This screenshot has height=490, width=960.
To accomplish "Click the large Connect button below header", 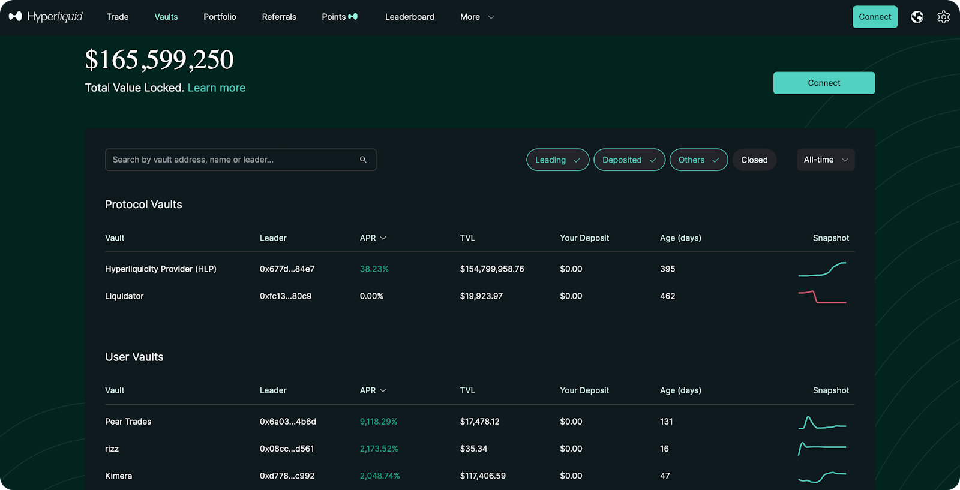I will [824, 83].
